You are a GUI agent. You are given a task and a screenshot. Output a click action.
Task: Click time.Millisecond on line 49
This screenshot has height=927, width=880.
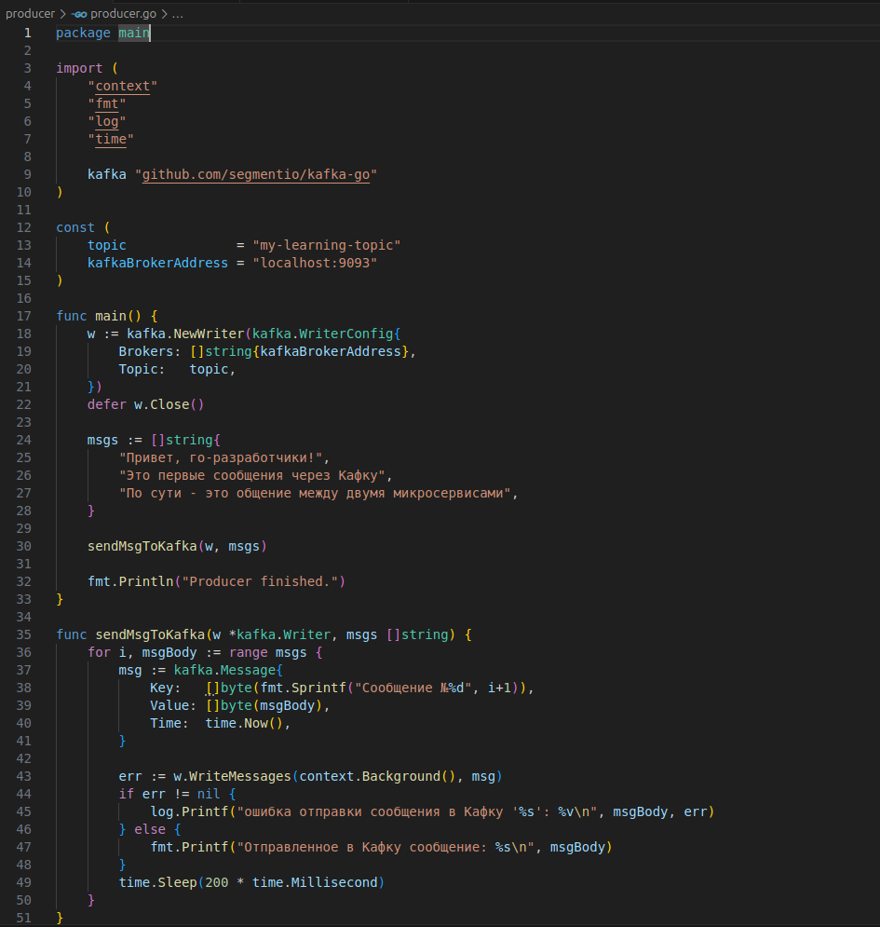pyautogui.click(x=315, y=882)
